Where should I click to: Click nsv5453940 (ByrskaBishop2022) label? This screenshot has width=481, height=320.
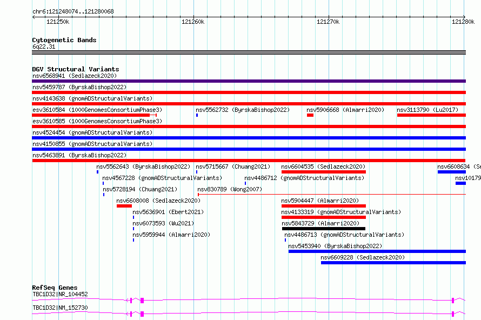point(335,246)
